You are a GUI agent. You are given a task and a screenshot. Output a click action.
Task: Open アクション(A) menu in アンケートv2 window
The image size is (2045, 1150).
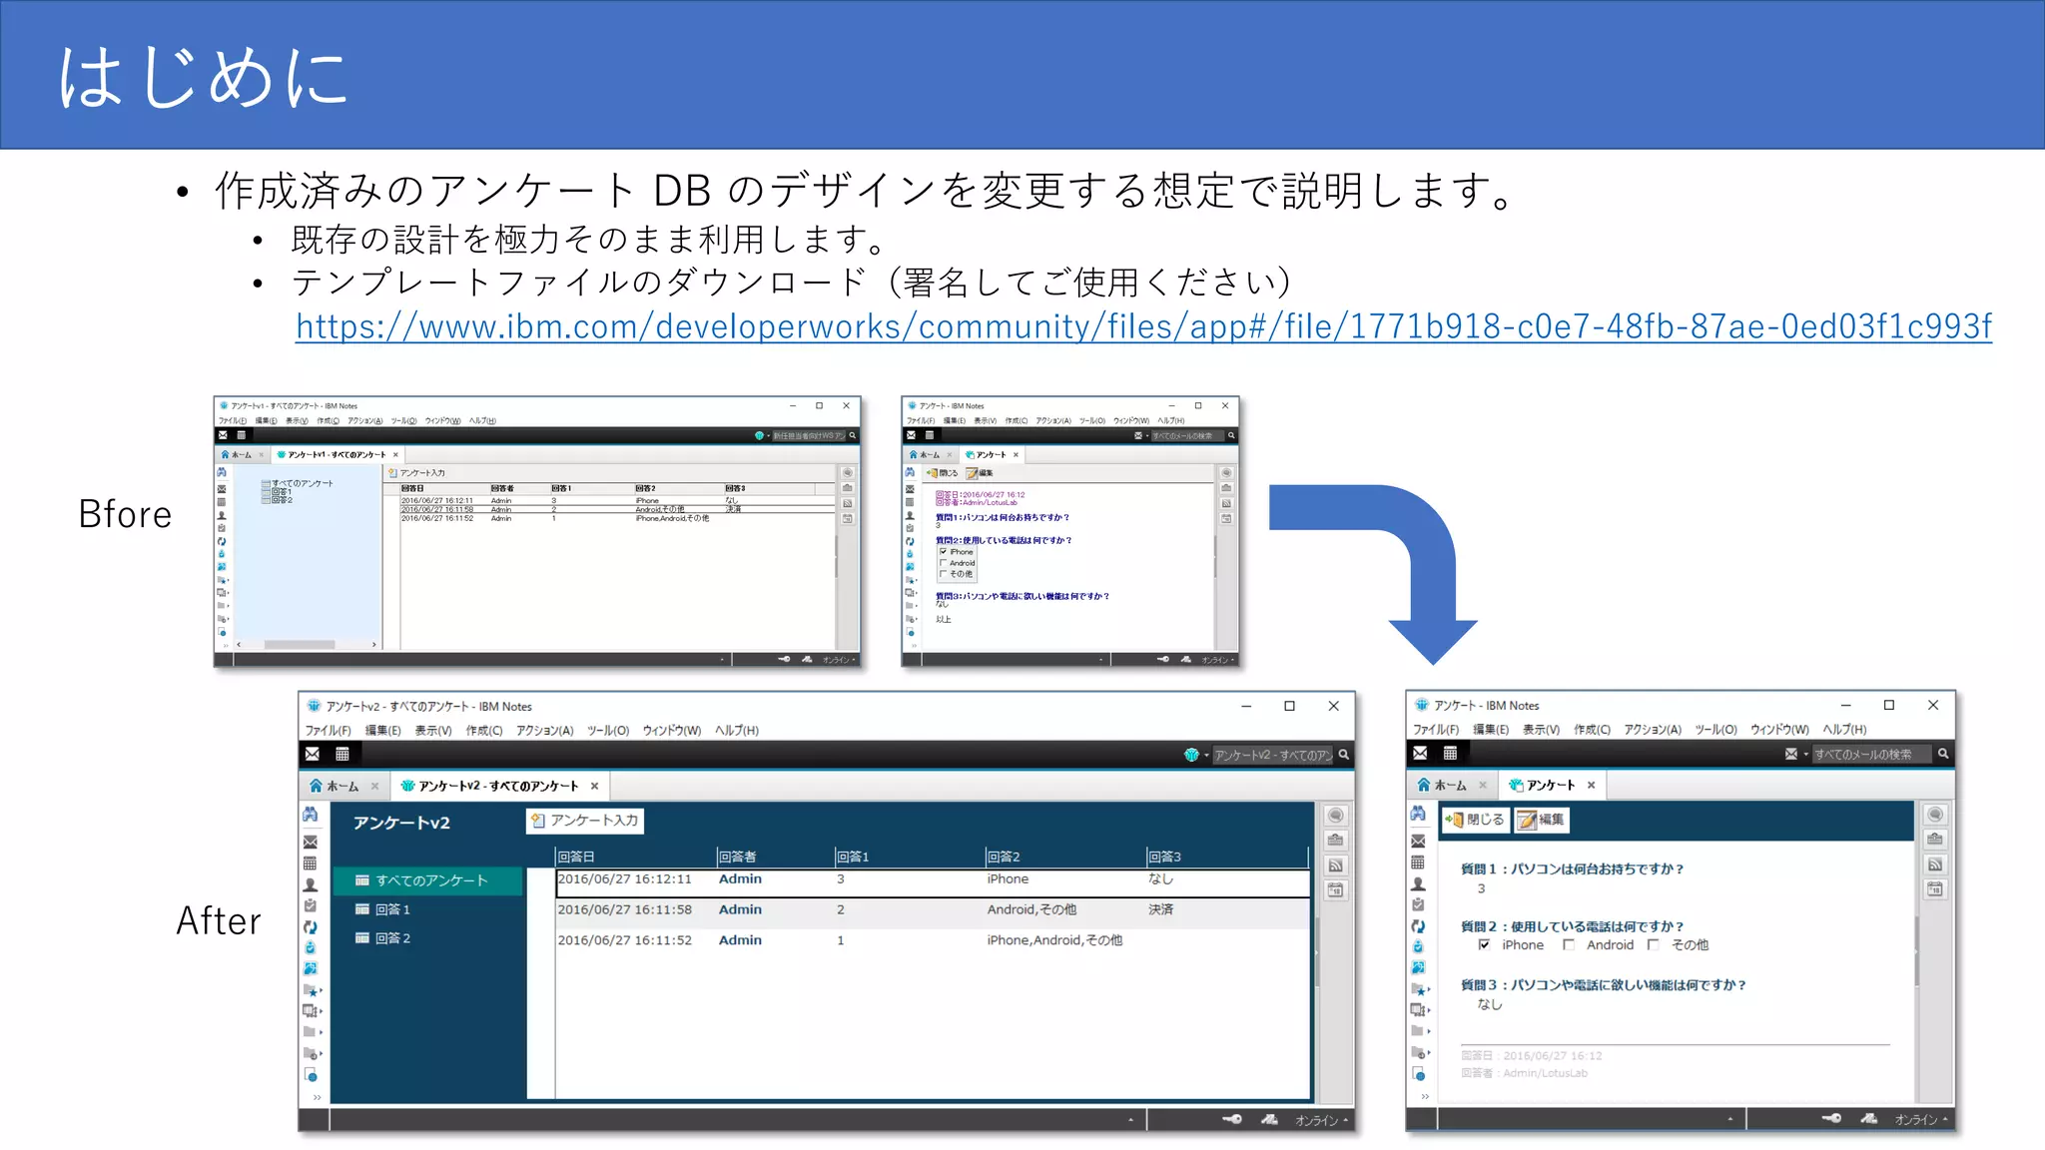[x=544, y=731]
